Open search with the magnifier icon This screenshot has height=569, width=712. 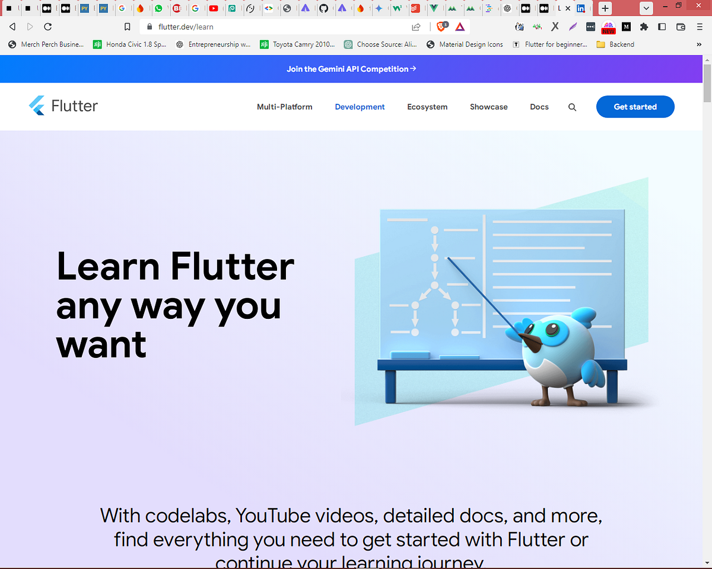coord(572,107)
